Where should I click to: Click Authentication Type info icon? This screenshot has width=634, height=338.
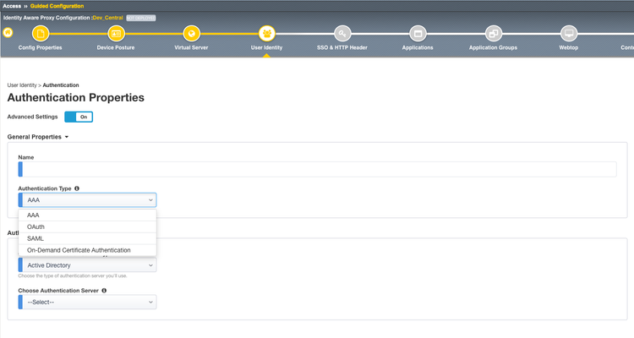click(77, 188)
